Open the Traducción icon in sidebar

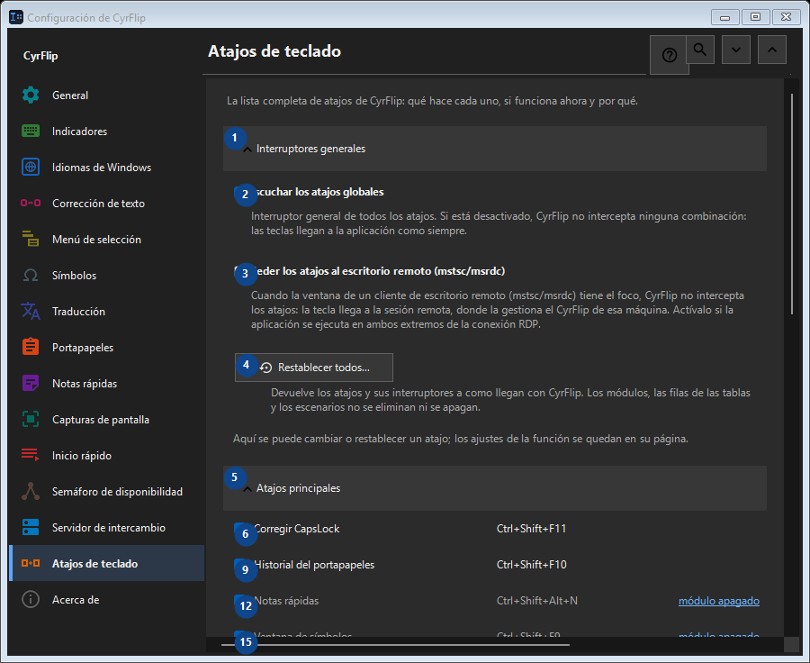(31, 312)
